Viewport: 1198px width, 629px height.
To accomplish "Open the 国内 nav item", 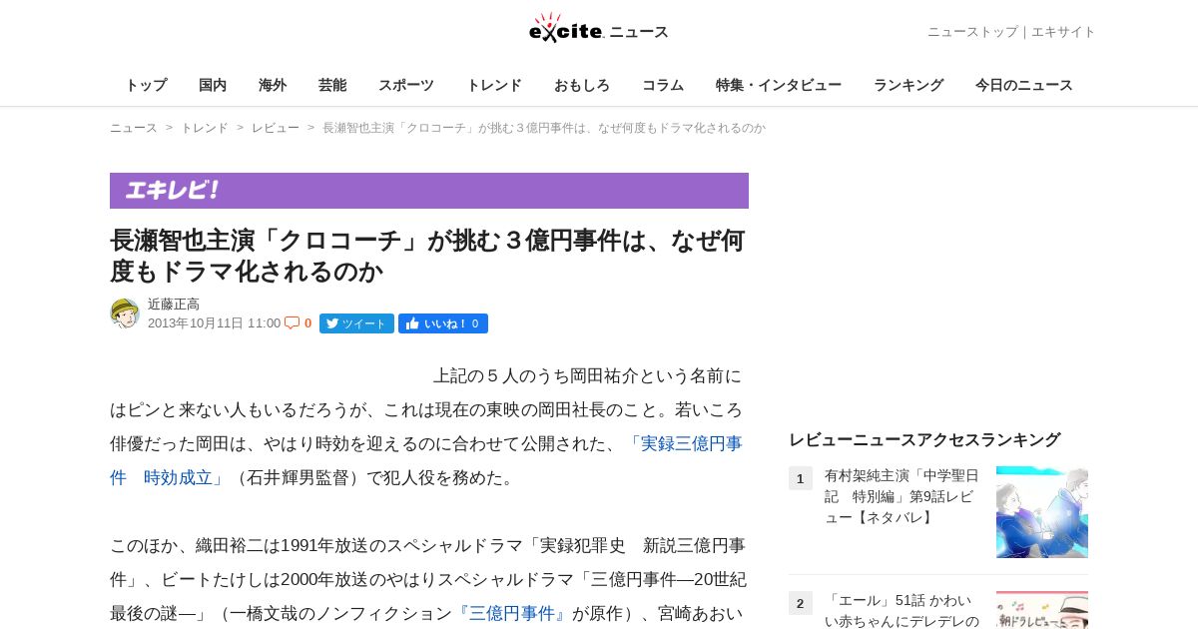I will [213, 85].
